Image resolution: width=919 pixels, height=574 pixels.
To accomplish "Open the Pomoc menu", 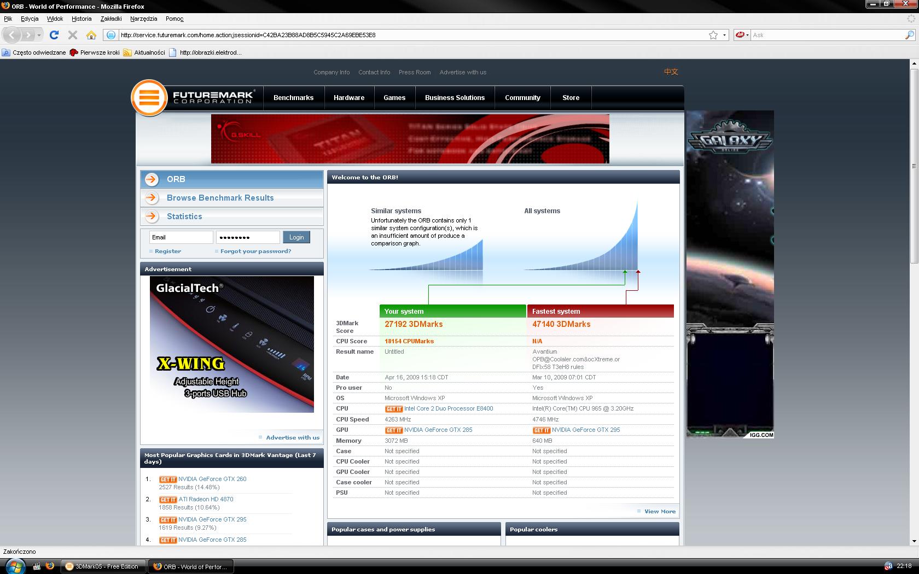I will [x=175, y=19].
